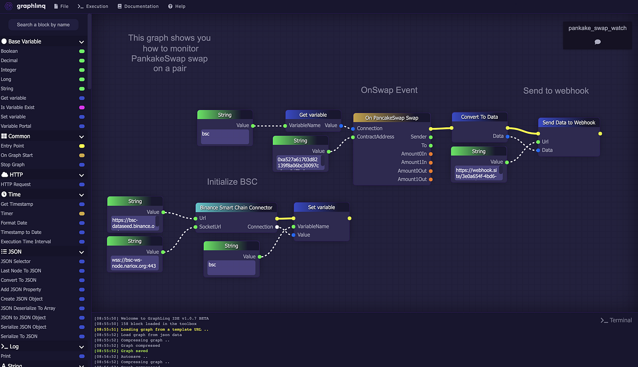Click the clock icon beside the Time category
Screen dimensions: 638x367
(4, 195)
